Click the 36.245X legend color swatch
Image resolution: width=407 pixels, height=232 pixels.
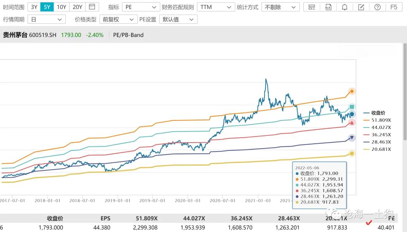(367, 135)
